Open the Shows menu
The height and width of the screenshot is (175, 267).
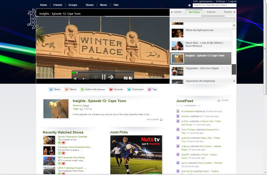tap(90, 5)
